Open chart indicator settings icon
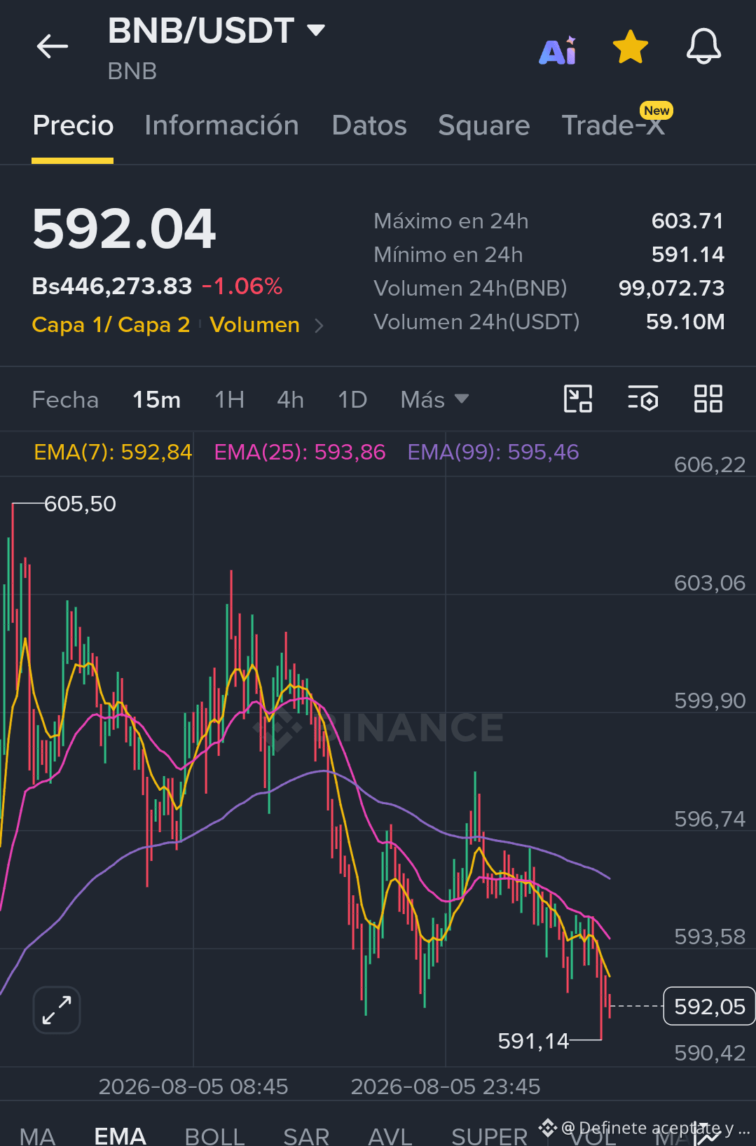This screenshot has width=756, height=1146. coord(642,399)
